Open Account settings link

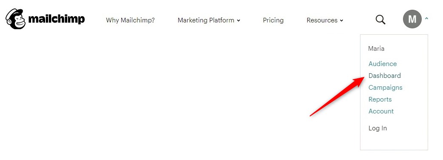point(381,111)
